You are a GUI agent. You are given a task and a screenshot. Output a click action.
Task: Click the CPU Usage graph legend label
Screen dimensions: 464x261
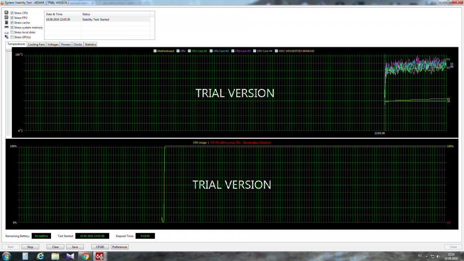coord(200,143)
